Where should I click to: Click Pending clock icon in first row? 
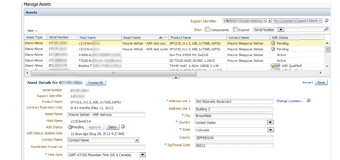pyautogui.click(x=273, y=43)
